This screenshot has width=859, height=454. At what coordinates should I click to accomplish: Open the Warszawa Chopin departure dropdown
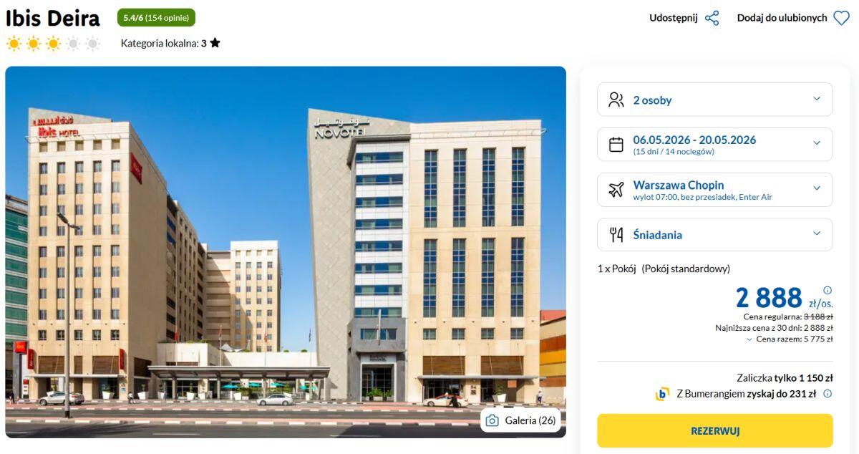(715, 190)
